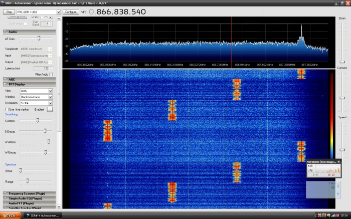This screenshot has height=219, width=351.
Task: Click the Spectrum Range slider handle
Action: [27, 181]
